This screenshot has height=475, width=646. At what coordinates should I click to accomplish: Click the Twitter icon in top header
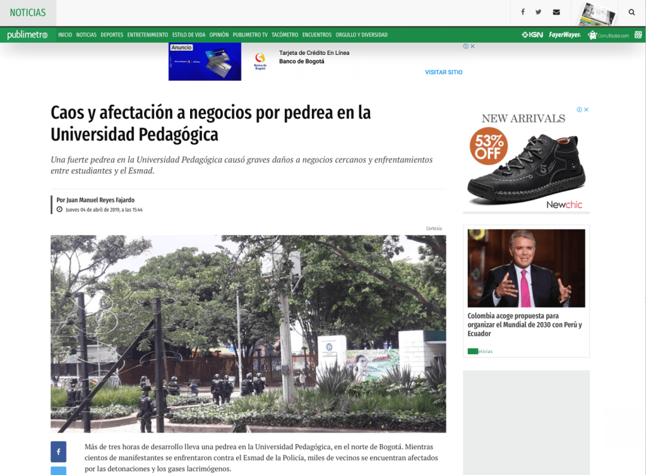(x=539, y=12)
